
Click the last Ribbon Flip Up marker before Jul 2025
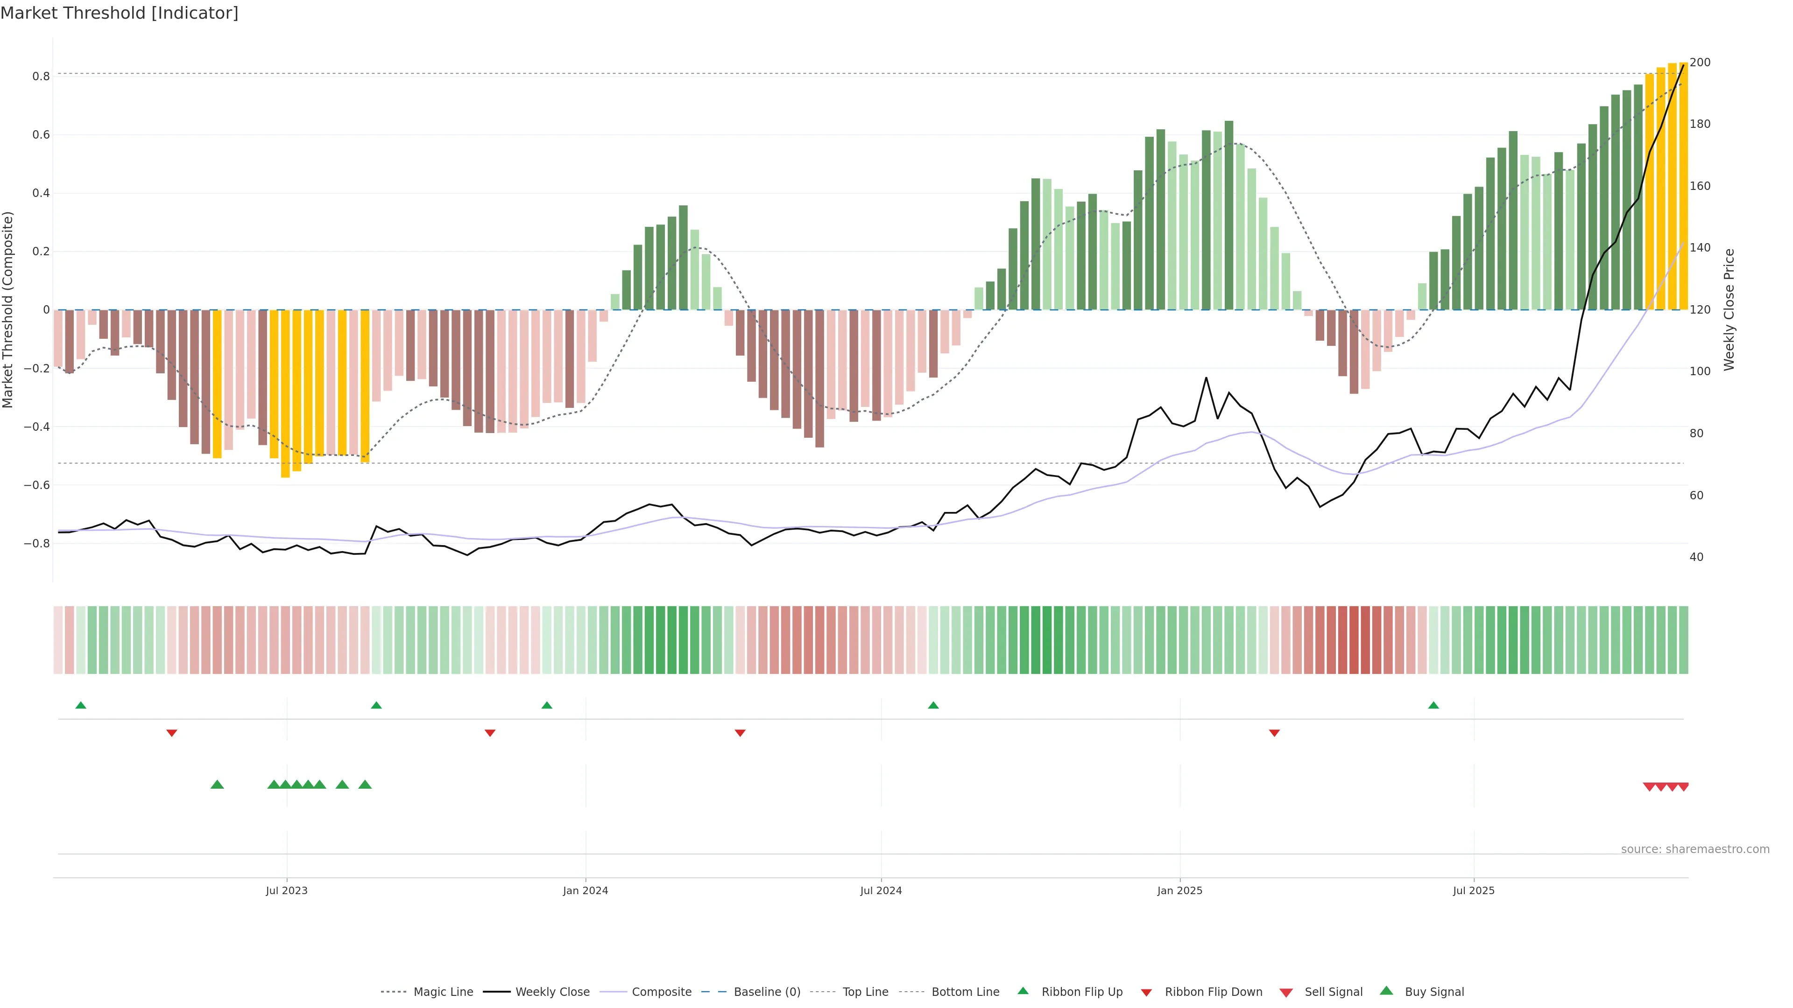(x=1433, y=706)
